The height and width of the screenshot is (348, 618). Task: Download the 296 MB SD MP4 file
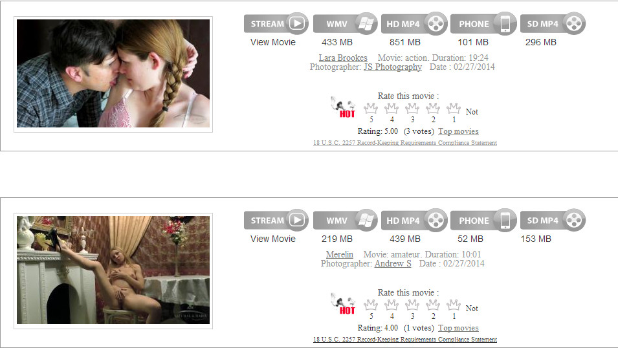click(553, 24)
